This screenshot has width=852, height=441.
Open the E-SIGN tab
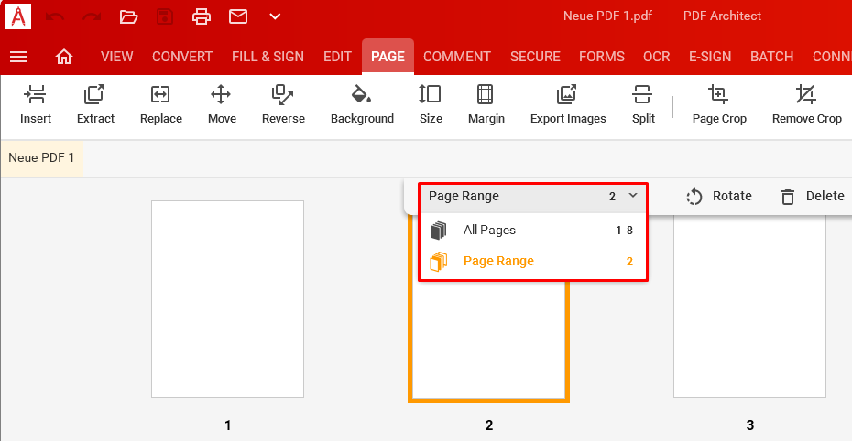point(710,57)
